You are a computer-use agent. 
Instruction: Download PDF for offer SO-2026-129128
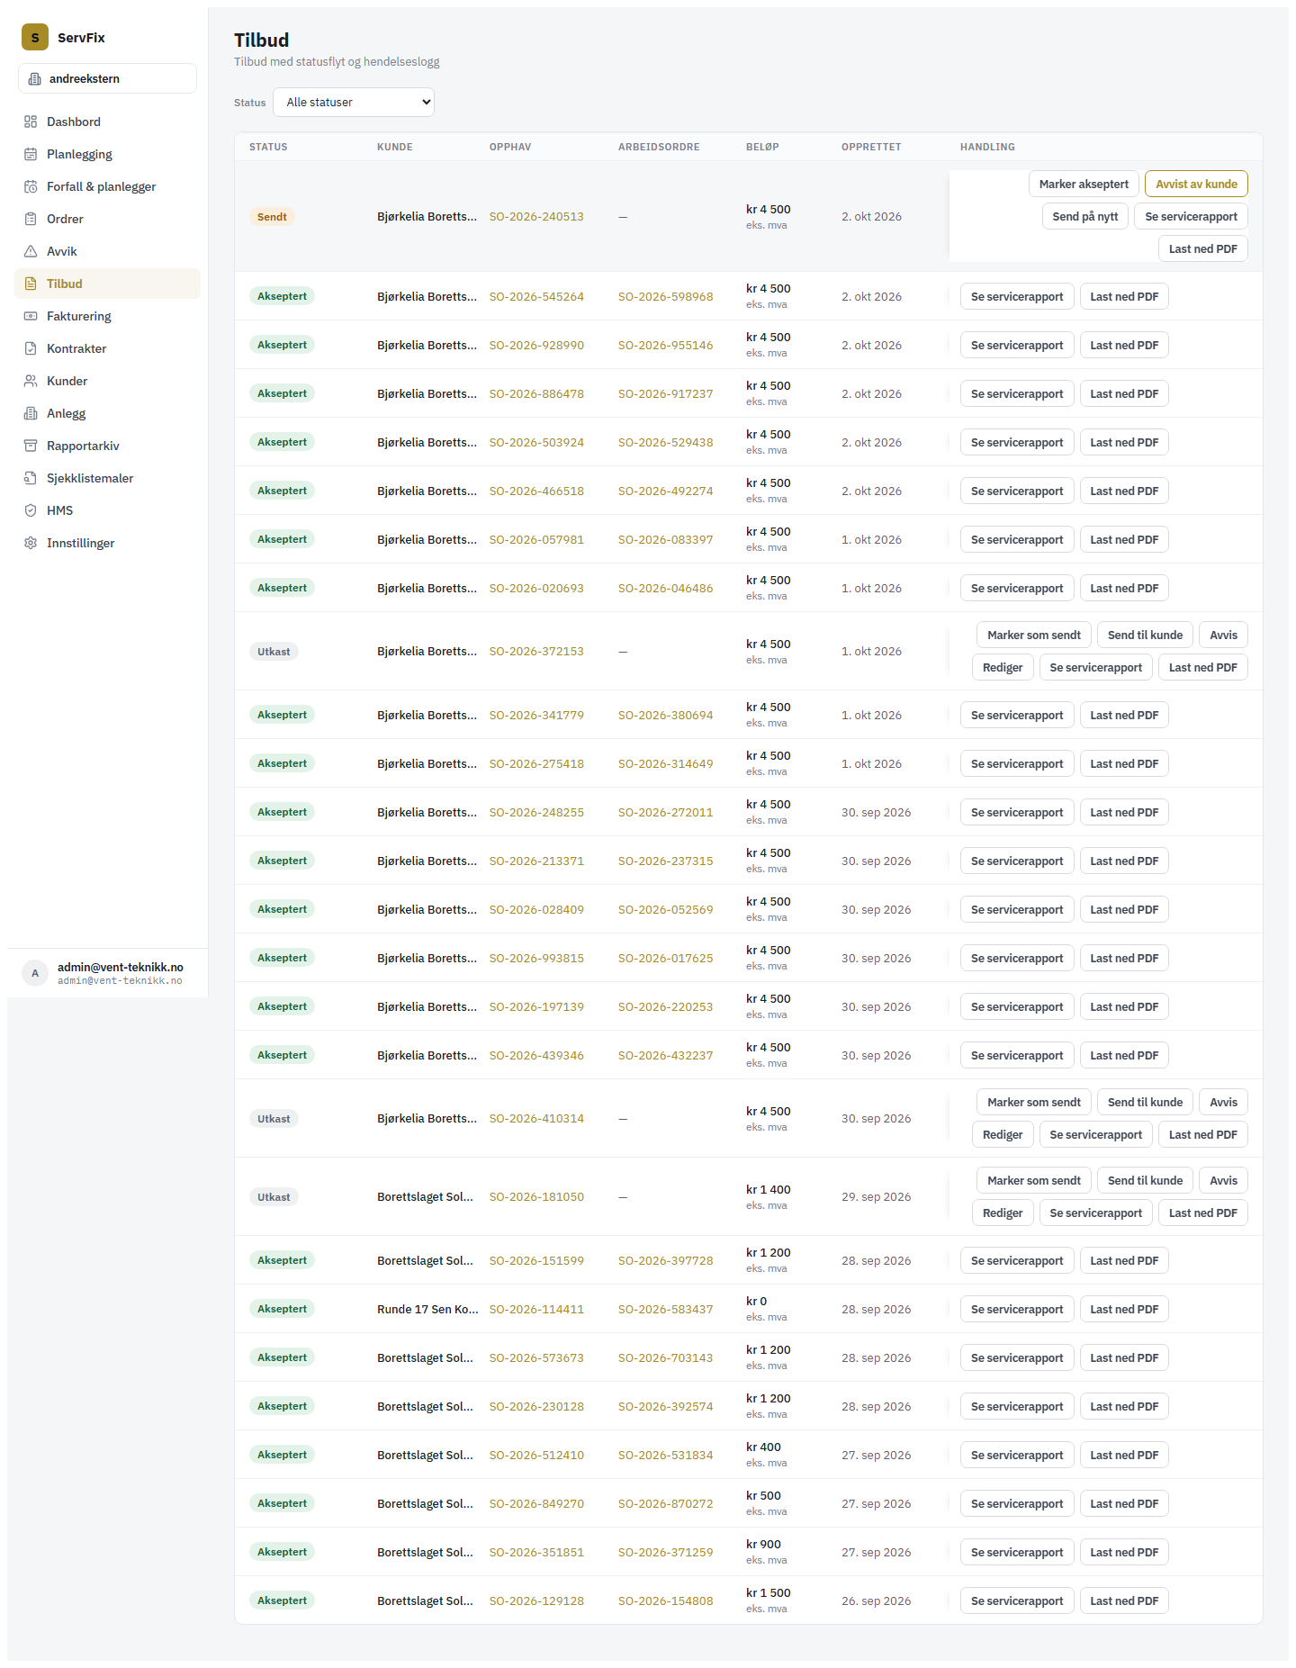tap(1124, 1600)
